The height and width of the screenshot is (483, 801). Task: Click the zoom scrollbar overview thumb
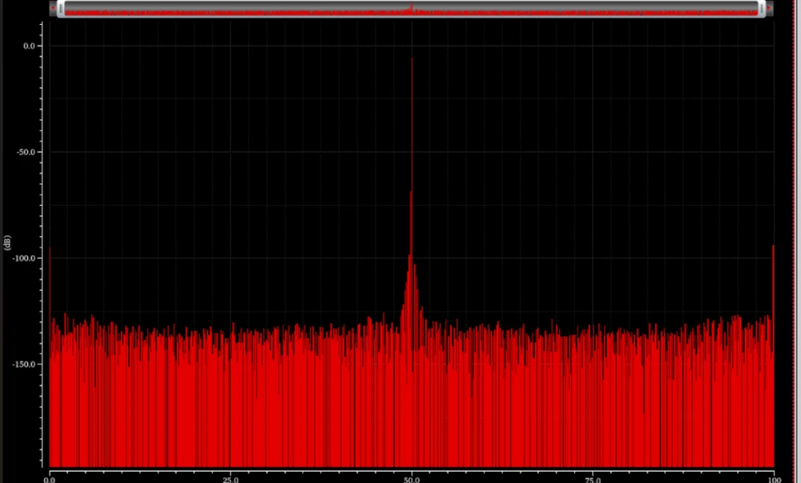(x=411, y=8)
